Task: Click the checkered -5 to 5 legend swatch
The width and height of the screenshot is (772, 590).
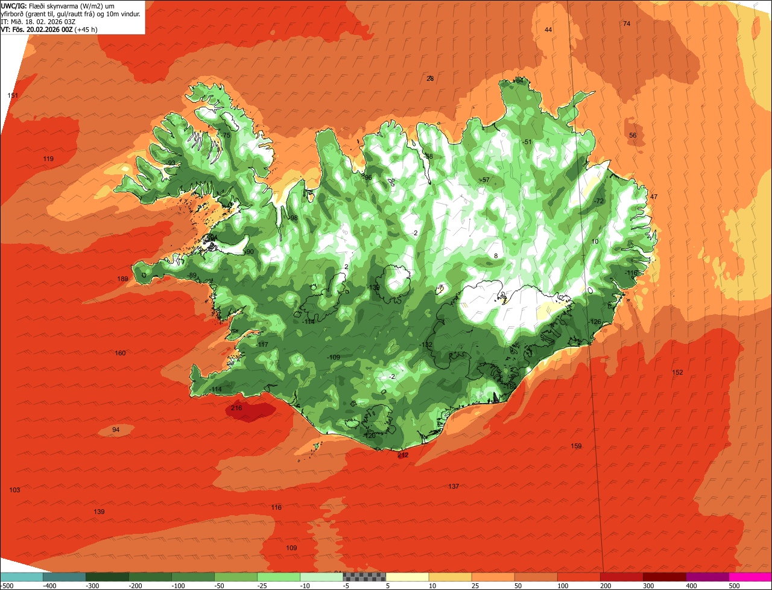Action: coord(364,577)
